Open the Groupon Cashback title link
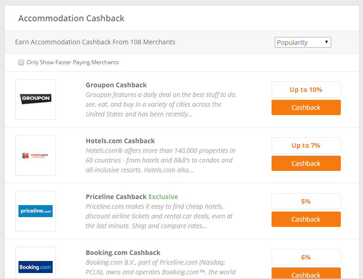The height and width of the screenshot is (279, 363). click(116, 85)
